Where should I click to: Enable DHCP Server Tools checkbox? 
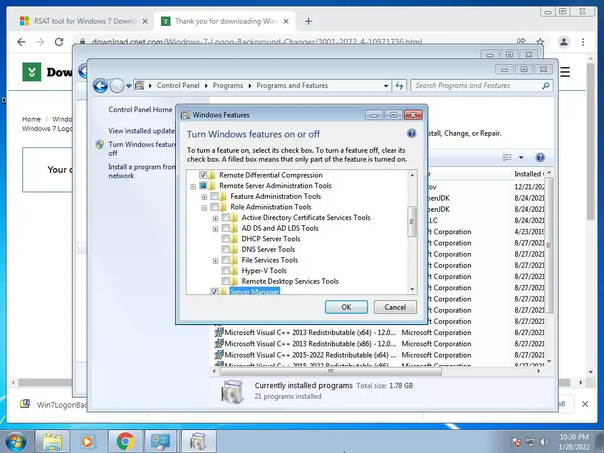pos(225,239)
